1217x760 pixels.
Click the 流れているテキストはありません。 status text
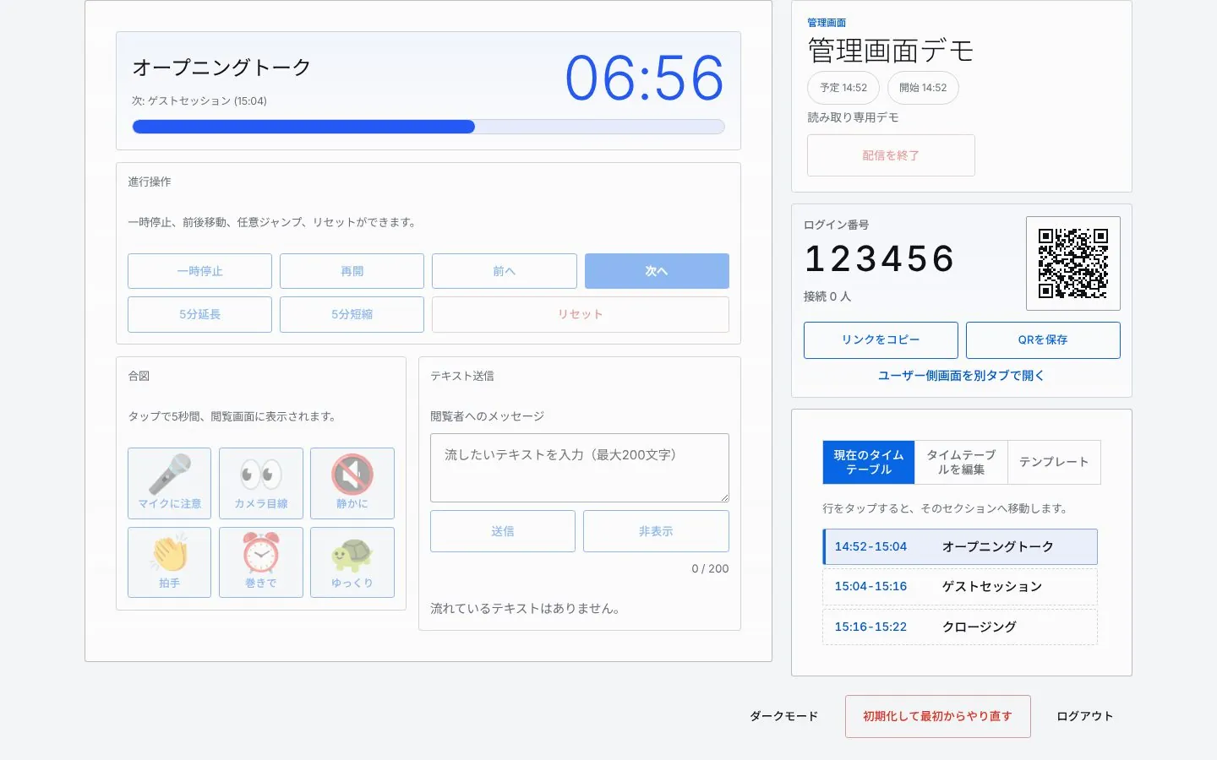[525, 608]
